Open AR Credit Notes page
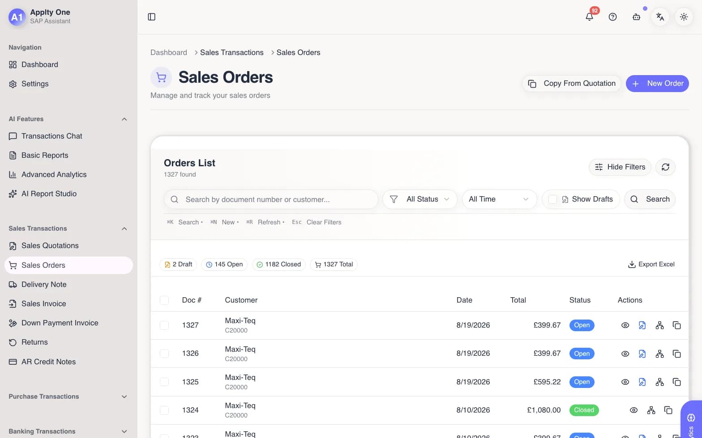This screenshot has height=438, width=702. [68, 362]
